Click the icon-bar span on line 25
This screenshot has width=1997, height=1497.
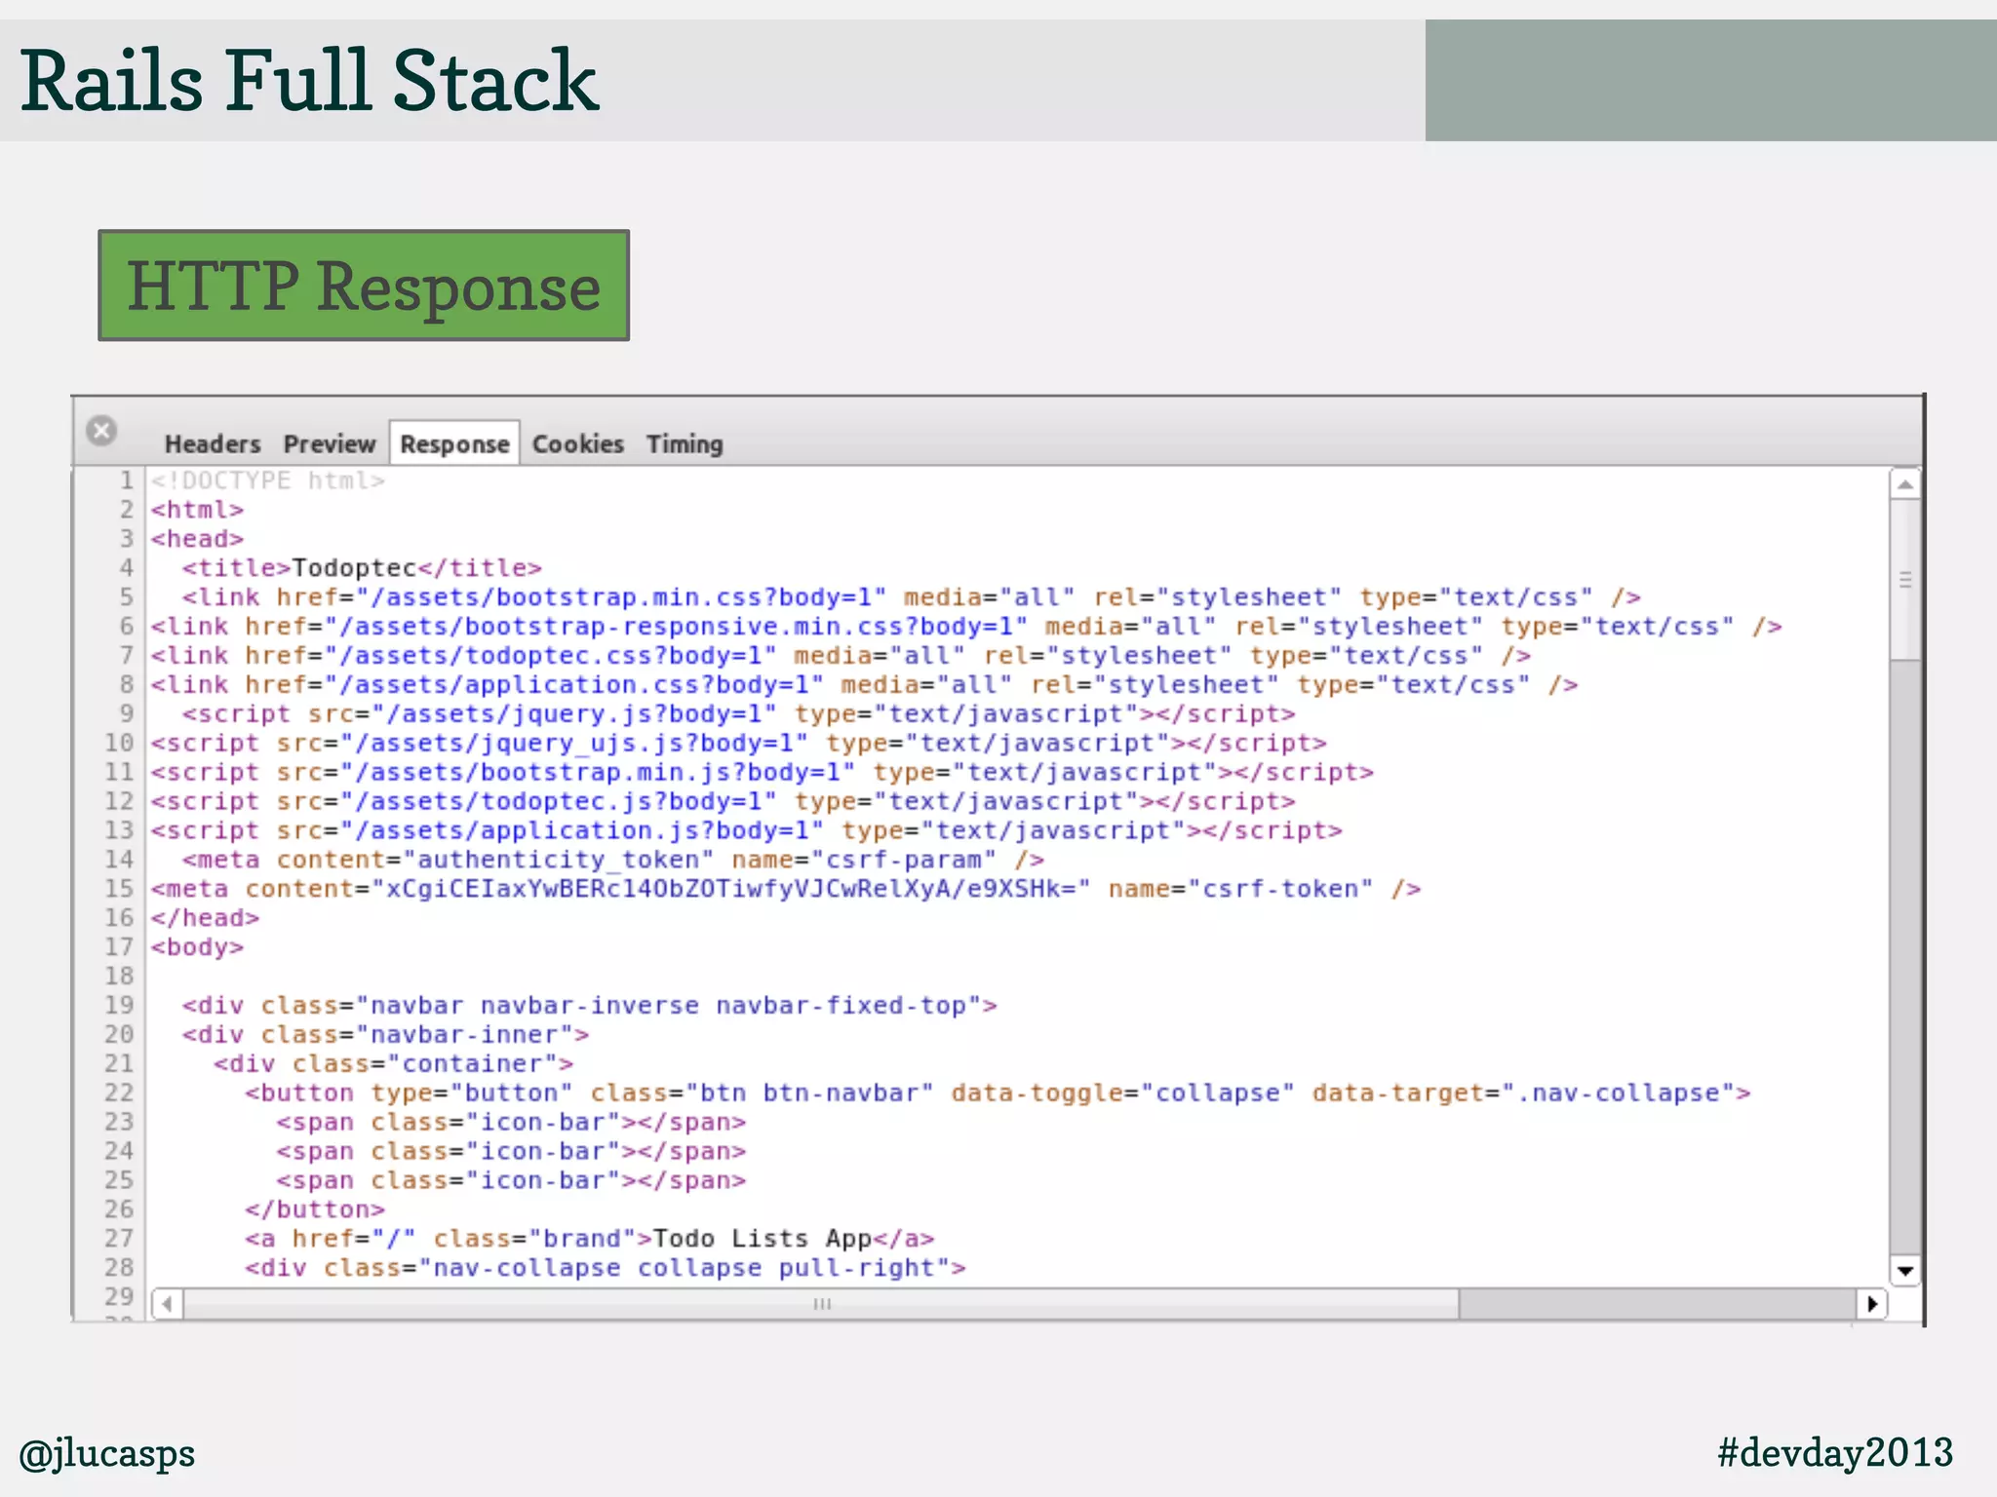pyautogui.click(x=511, y=1181)
